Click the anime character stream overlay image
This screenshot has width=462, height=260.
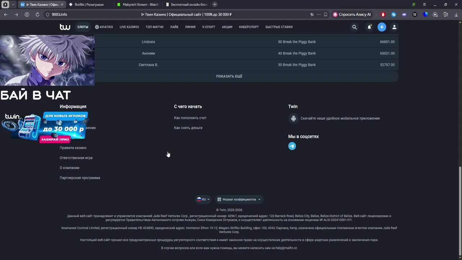coord(47,60)
